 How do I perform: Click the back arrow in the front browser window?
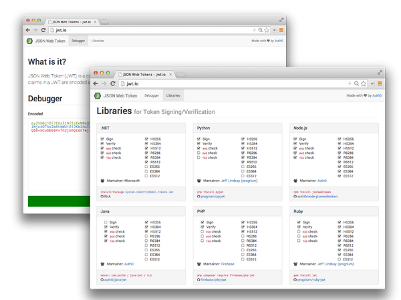pyautogui.click(x=96, y=84)
